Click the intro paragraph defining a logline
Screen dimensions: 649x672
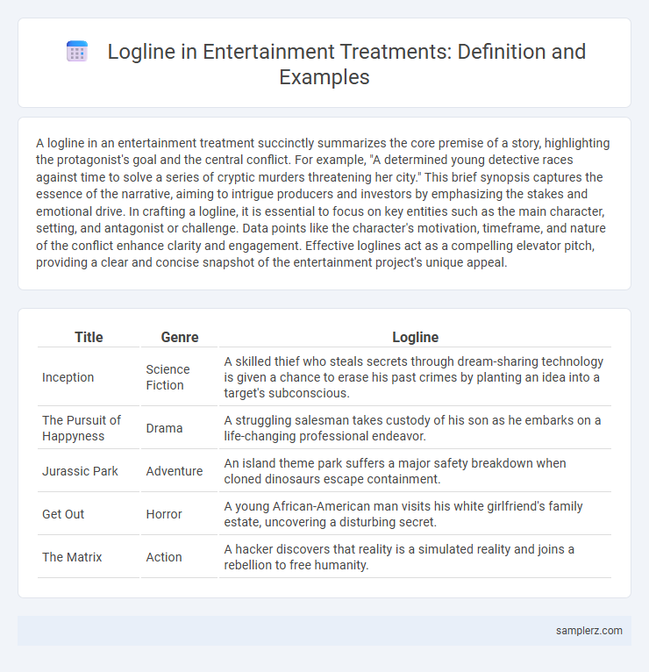(324, 203)
